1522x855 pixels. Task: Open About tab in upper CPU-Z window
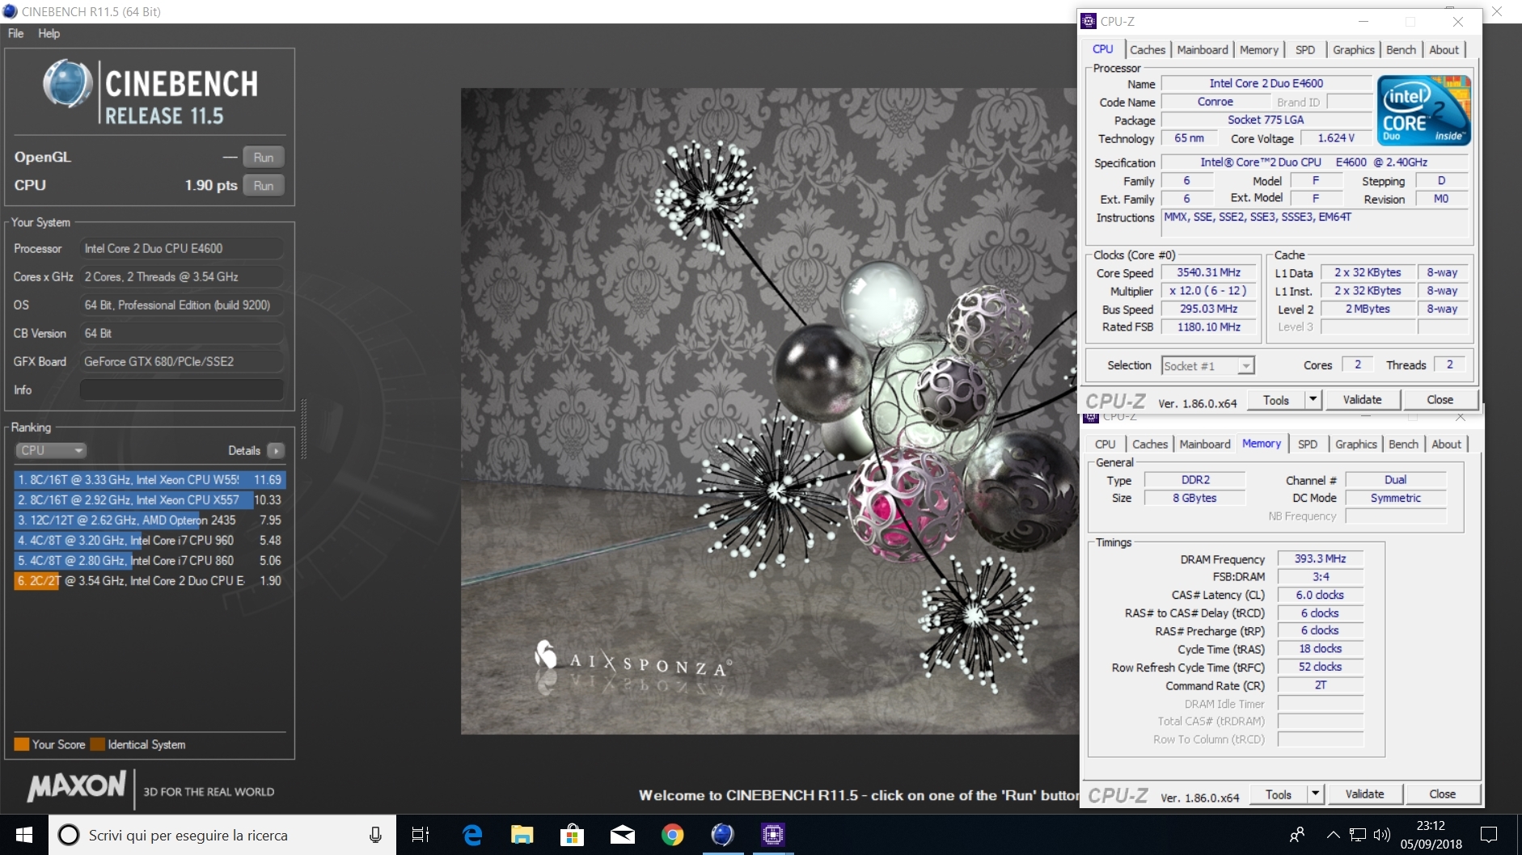pyautogui.click(x=1444, y=49)
